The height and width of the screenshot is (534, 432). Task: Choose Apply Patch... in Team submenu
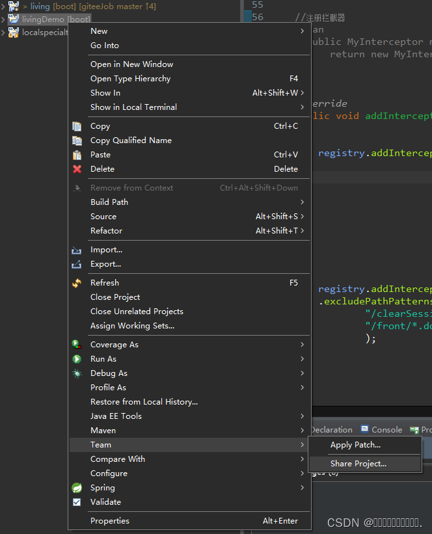(365, 445)
